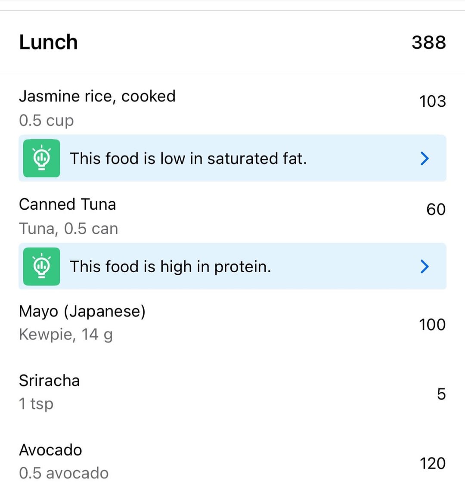Open the Jasmine rice, cooked entry

pos(97,96)
